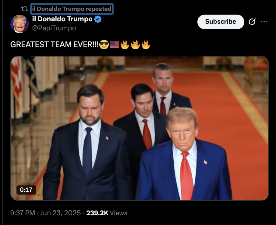Viewport: 276px width, 225px height.
Task: Click the ILDONALDO.COM watermark on the video
Action: [x=246, y=198]
